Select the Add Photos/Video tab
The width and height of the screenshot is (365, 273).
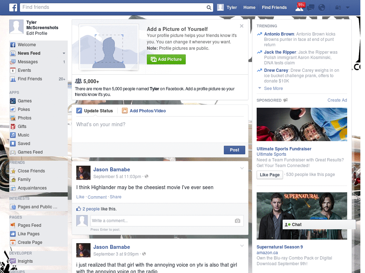(x=144, y=111)
